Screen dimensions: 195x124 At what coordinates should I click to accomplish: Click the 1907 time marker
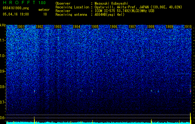coord(132,27)
